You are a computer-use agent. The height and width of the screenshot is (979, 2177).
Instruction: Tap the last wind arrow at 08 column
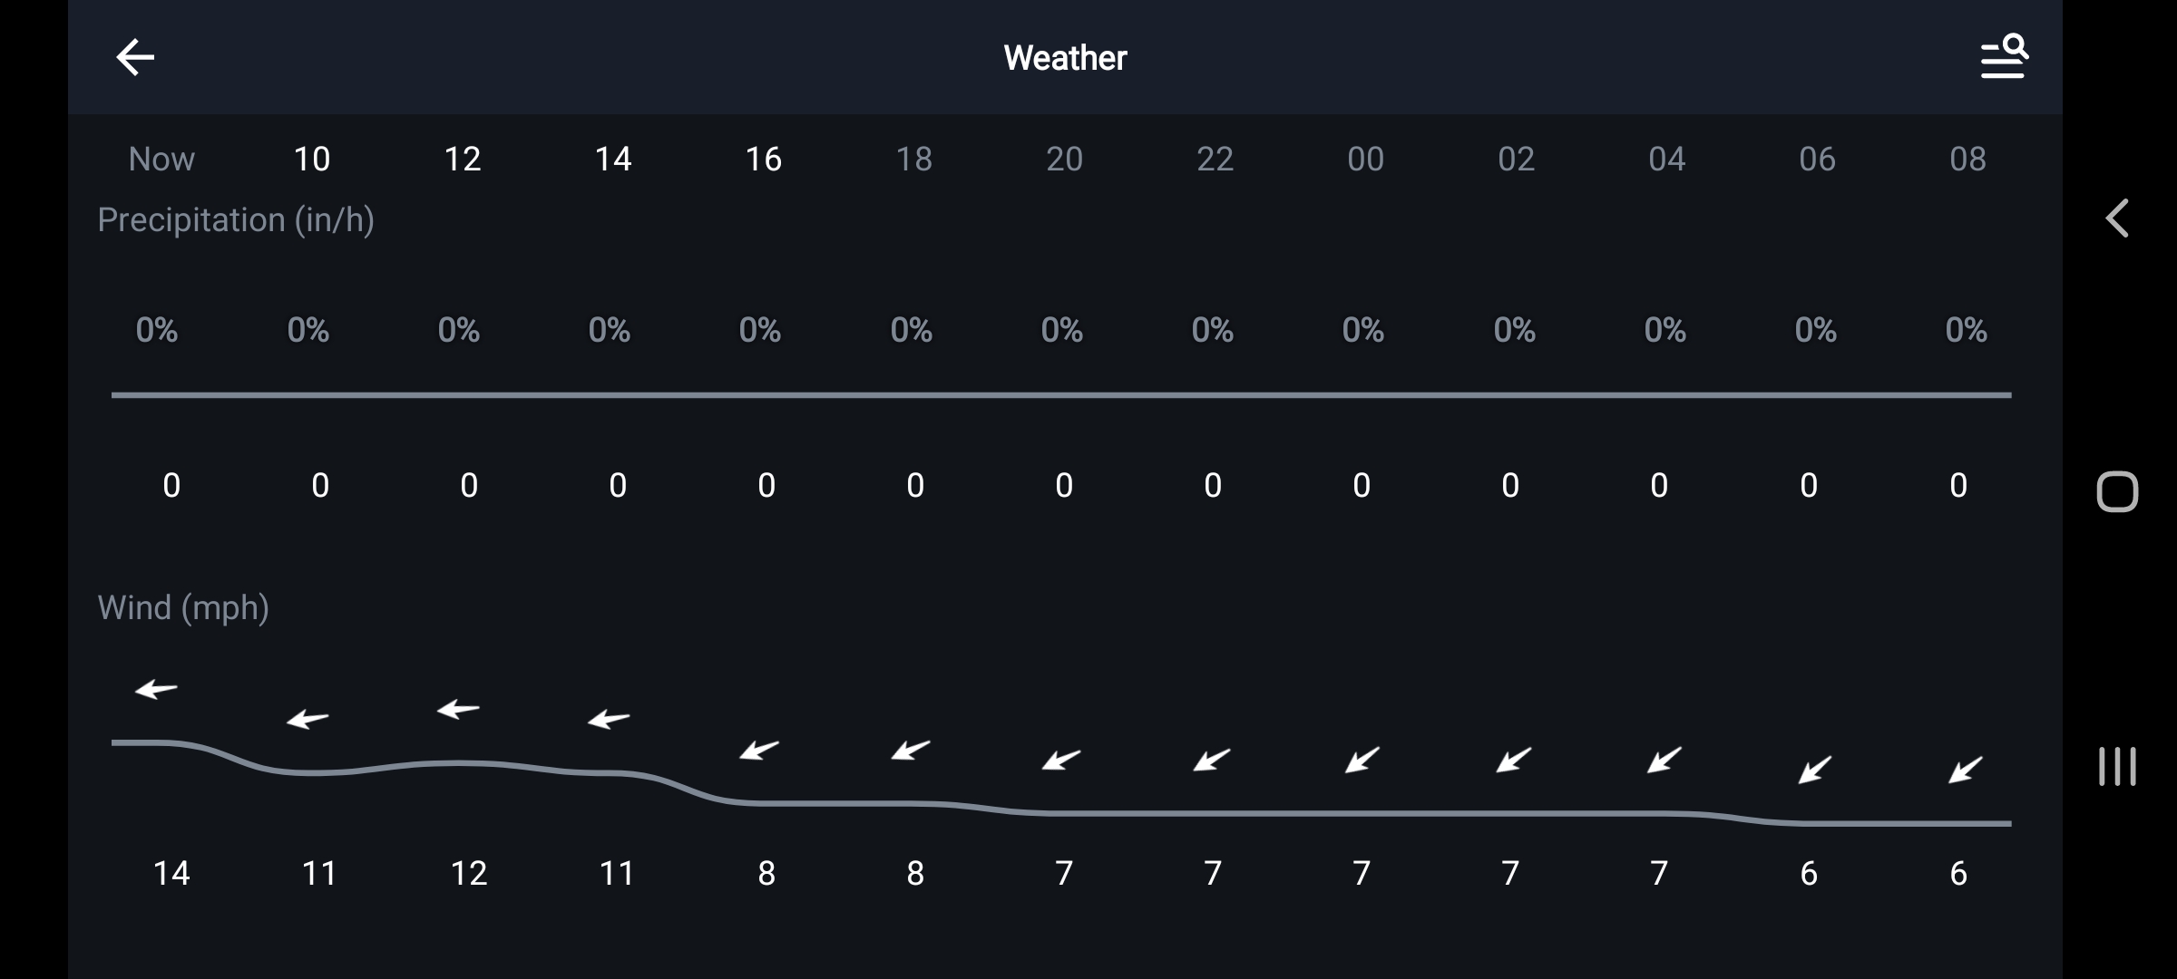click(1966, 770)
